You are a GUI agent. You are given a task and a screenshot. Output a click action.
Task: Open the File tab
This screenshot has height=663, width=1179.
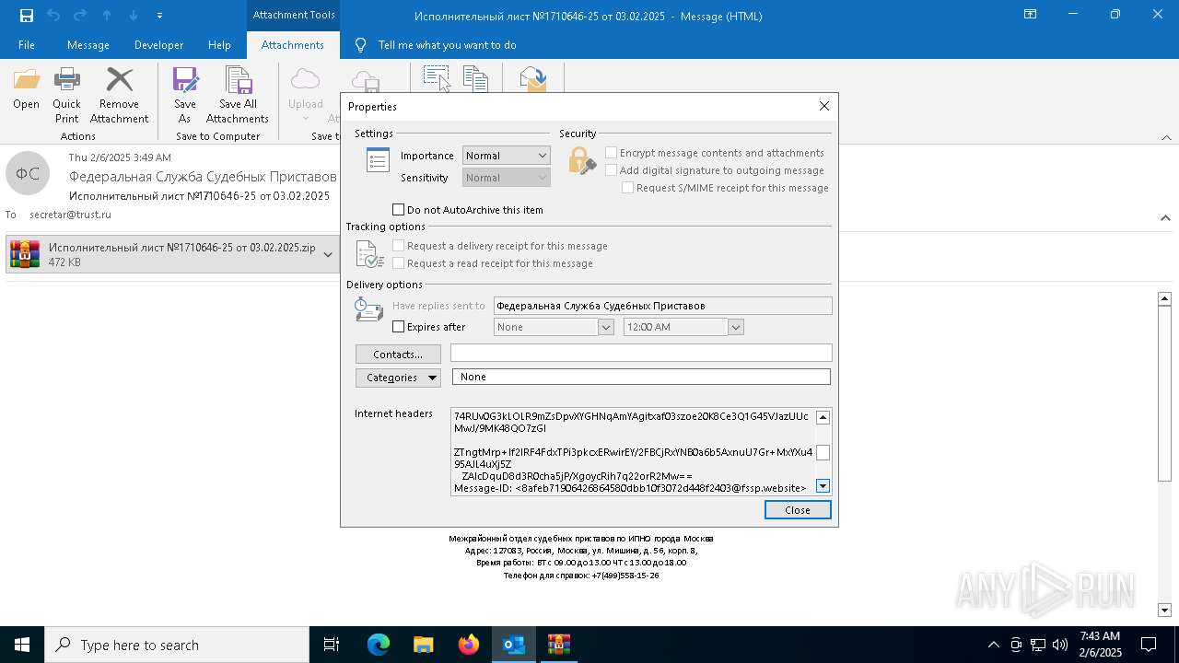pos(27,45)
